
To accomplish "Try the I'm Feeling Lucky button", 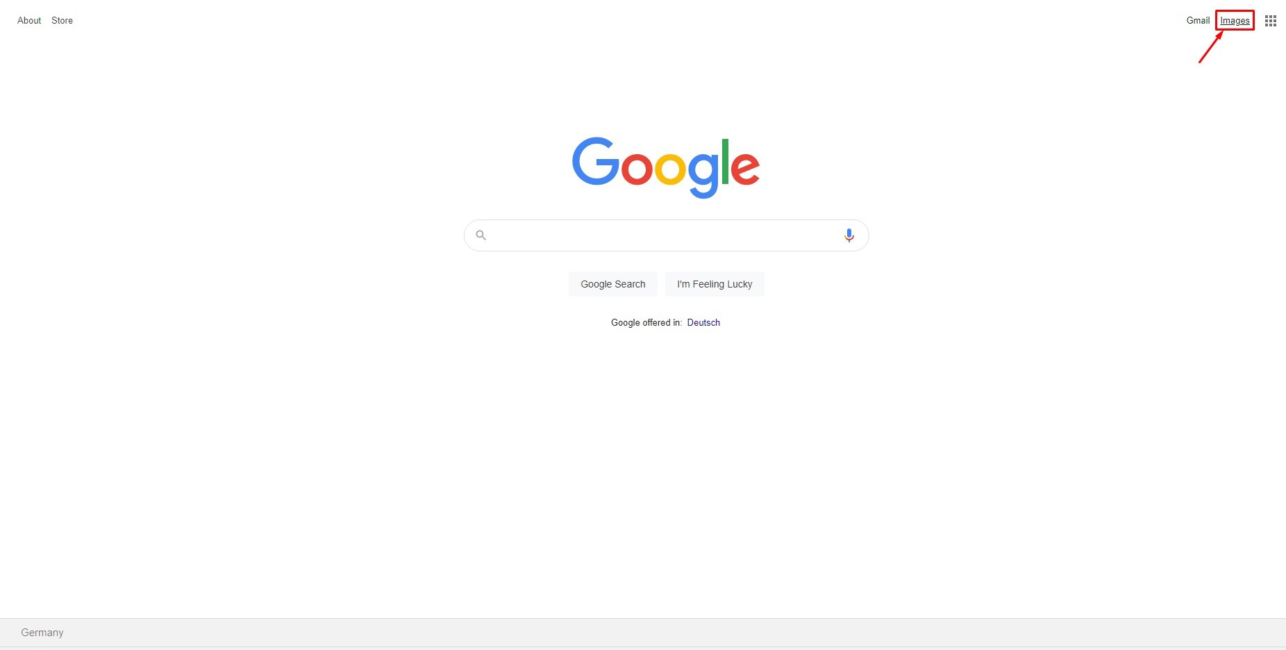I will [715, 284].
